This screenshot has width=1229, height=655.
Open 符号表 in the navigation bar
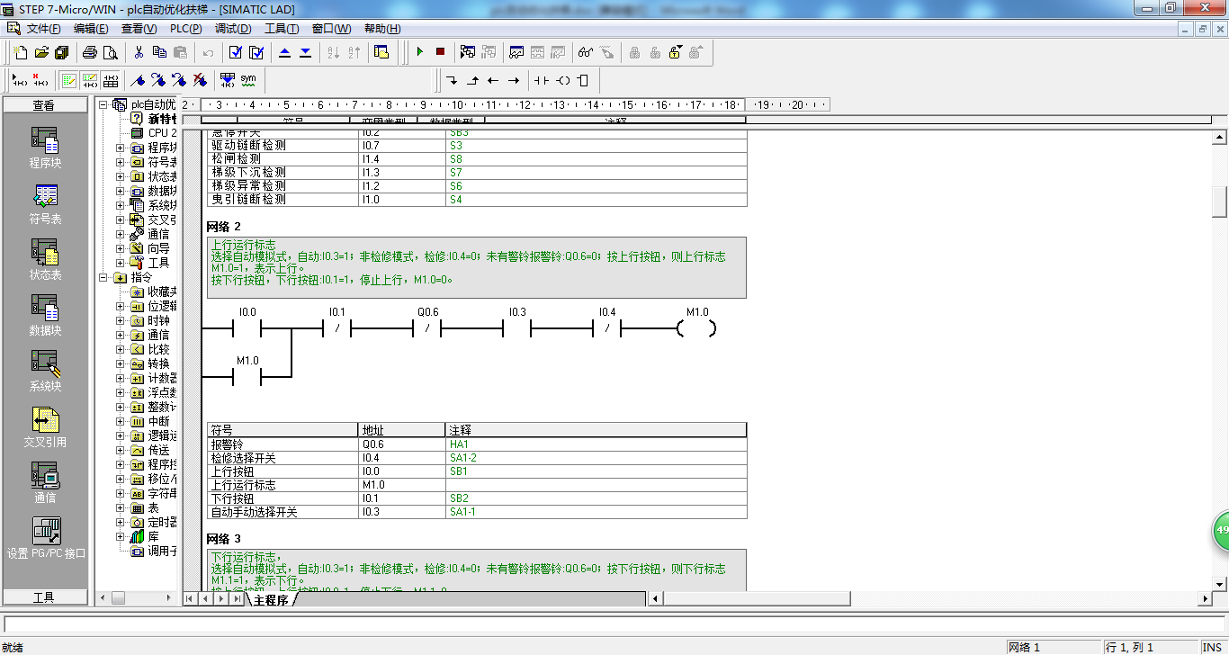45,204
